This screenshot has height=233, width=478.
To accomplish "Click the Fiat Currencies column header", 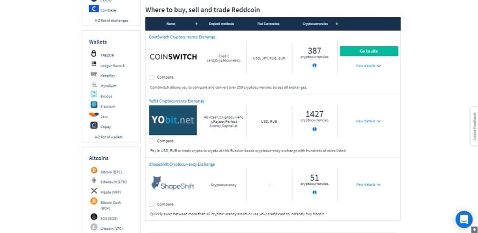I will [268, 24].
